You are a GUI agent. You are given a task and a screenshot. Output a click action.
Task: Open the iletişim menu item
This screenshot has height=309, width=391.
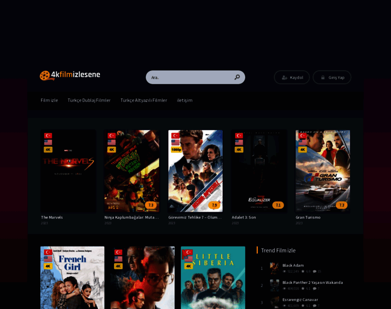(x=185, y=100)
